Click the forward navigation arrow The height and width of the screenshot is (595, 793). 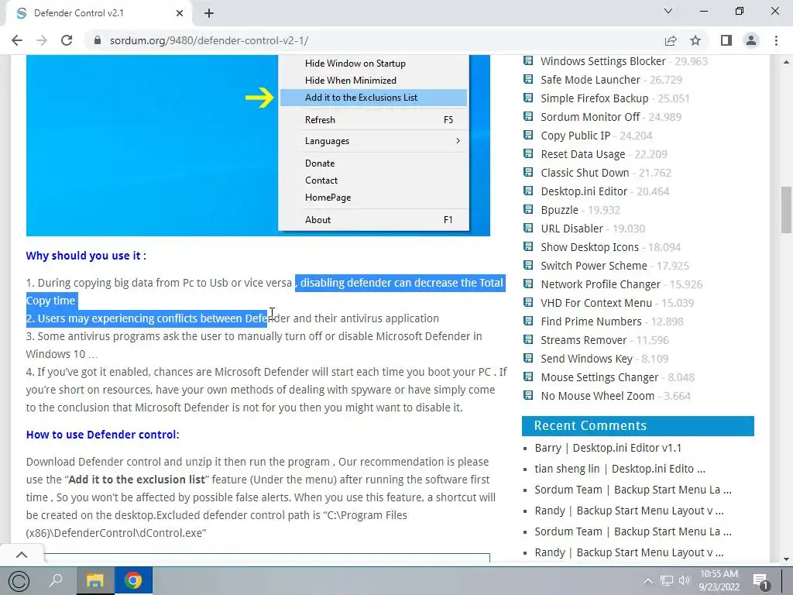(x=42, y=40)
